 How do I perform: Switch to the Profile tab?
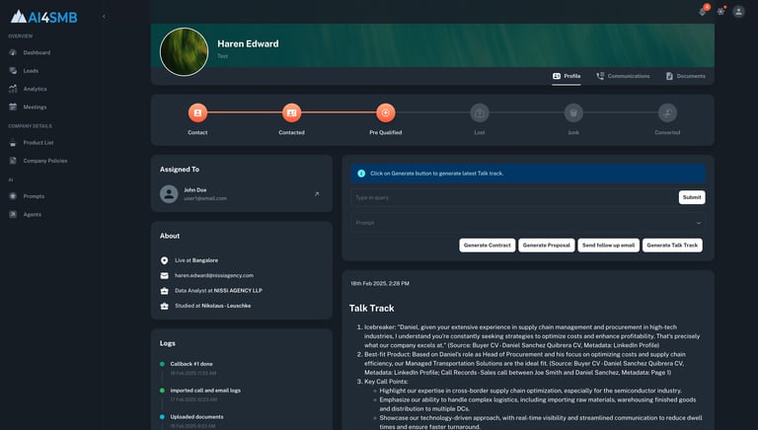[x=567, y=76]
